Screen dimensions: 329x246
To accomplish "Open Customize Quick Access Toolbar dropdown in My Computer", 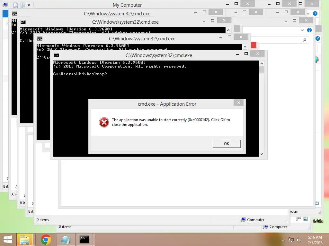I will (x=29, y=5).
